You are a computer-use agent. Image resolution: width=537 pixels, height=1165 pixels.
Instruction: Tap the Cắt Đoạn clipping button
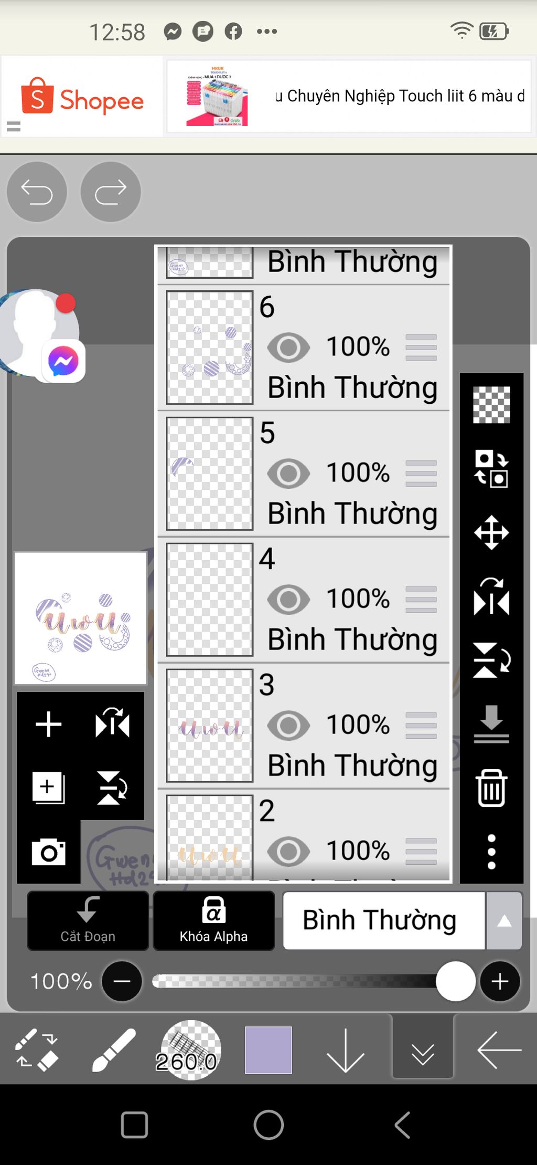[x=88, y=920]
